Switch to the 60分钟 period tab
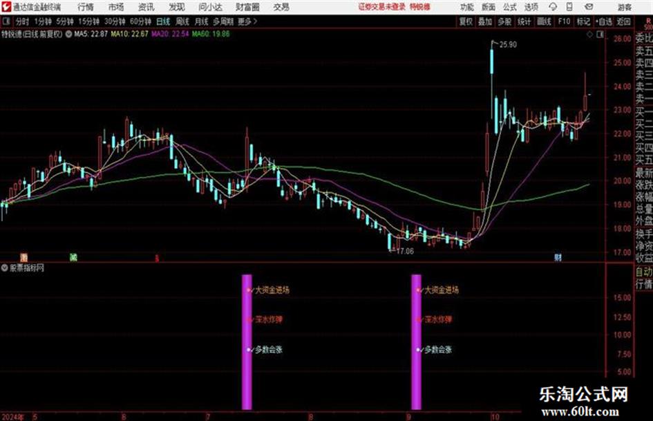Image resolution: width=653 pixels, height=421 pixels. coord(141,21)
